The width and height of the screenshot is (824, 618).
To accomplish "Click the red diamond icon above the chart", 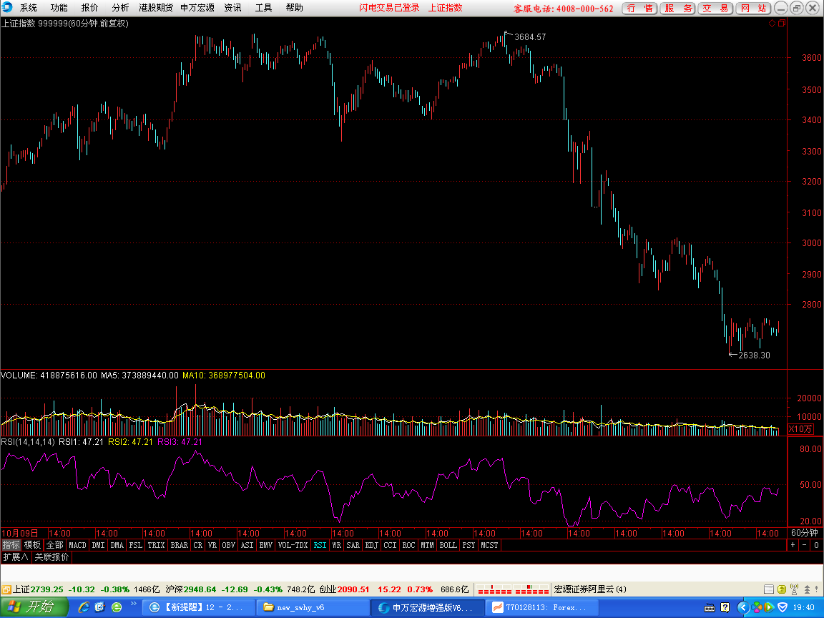I will (x=772, y=23).
